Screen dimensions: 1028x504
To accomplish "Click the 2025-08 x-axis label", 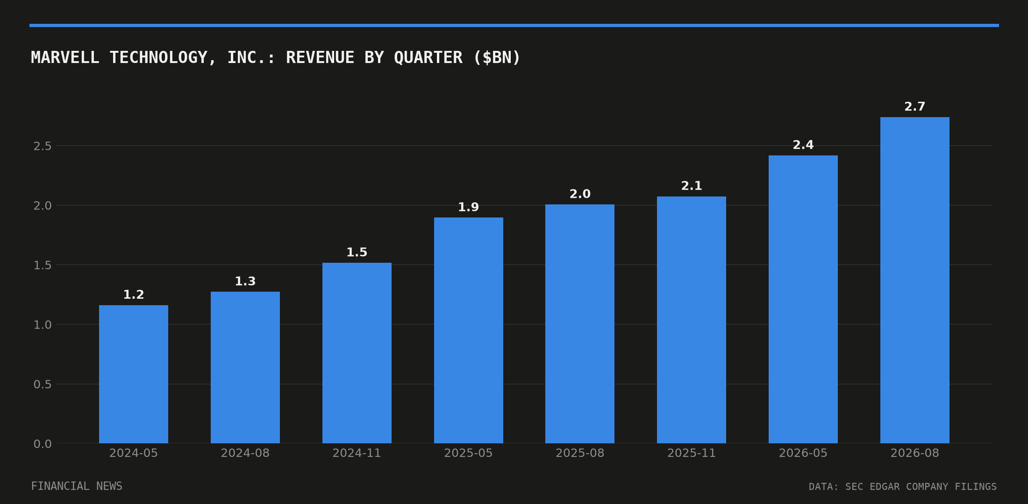I will pos(580,453).
